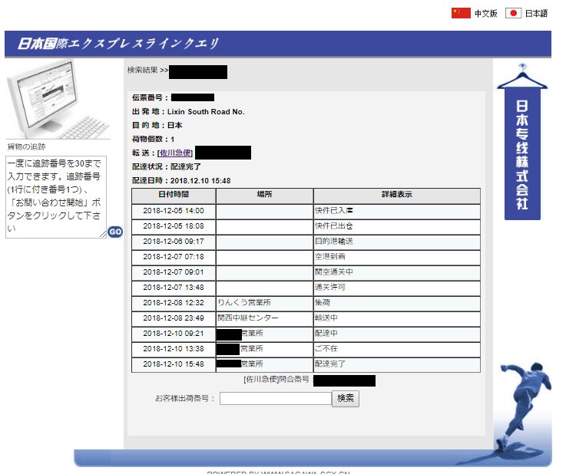Viewport: 566px width, 474px height.
Task: Click the 日本专线株式会社 hanger banner
Action: (x=522, y=143)
